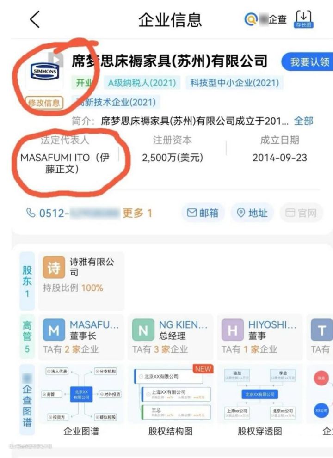Screen dimensions: 333x458
Task: Save long image via download icon
Action: coord(303,19)
